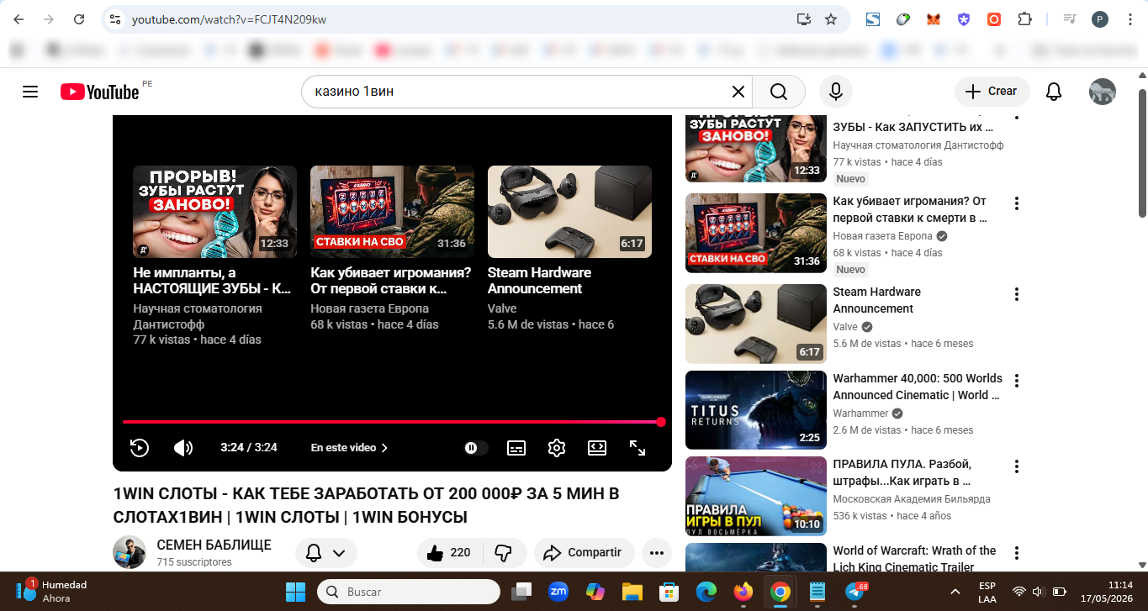
Task: Start voice search with the microphone
Action: point(836,92)
